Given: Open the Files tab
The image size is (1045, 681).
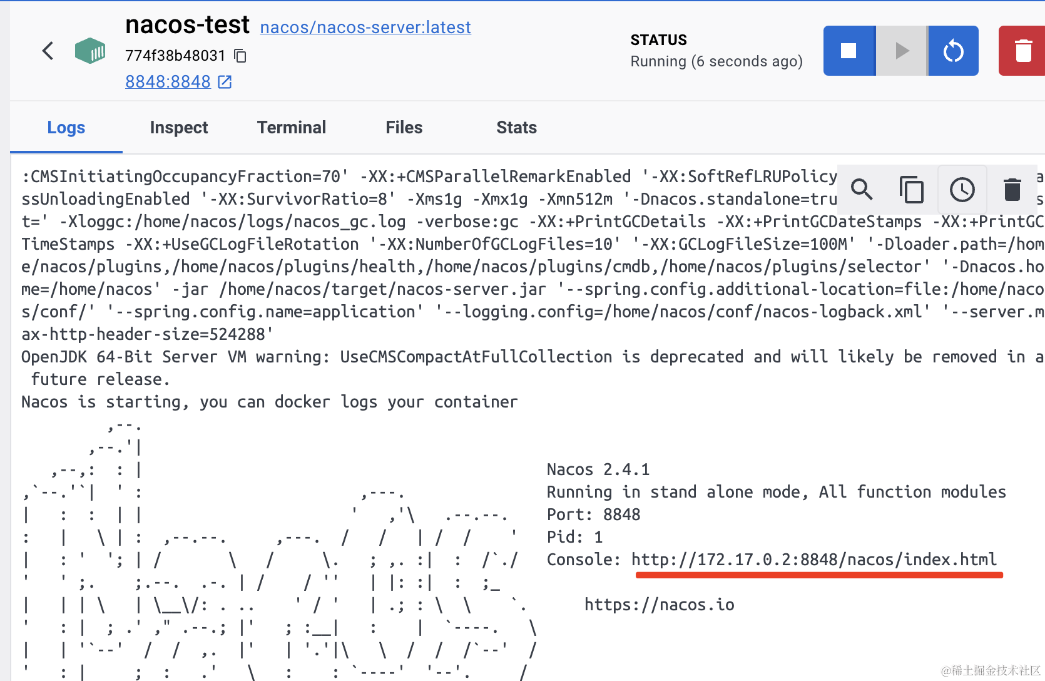Looking at the screenshot, I should pyautogui.click(x=404, y=128).
